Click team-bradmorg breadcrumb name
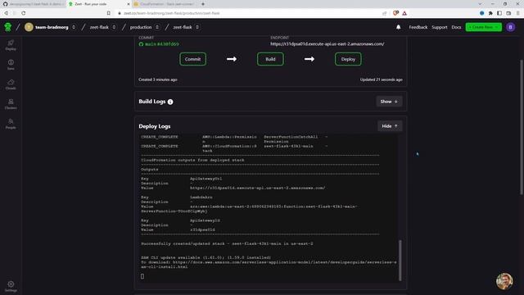Image resolution: width=524 pixels, height=295 pixels. coord(52,27)
